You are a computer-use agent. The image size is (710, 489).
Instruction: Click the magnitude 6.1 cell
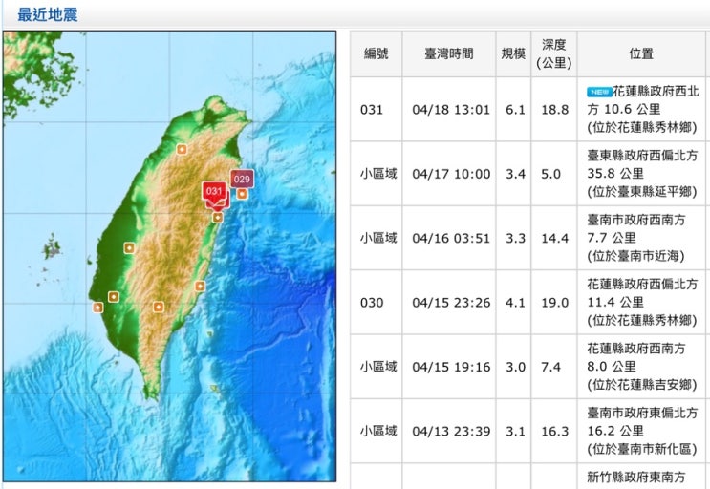pyautogui.click(x=515, y=110)
